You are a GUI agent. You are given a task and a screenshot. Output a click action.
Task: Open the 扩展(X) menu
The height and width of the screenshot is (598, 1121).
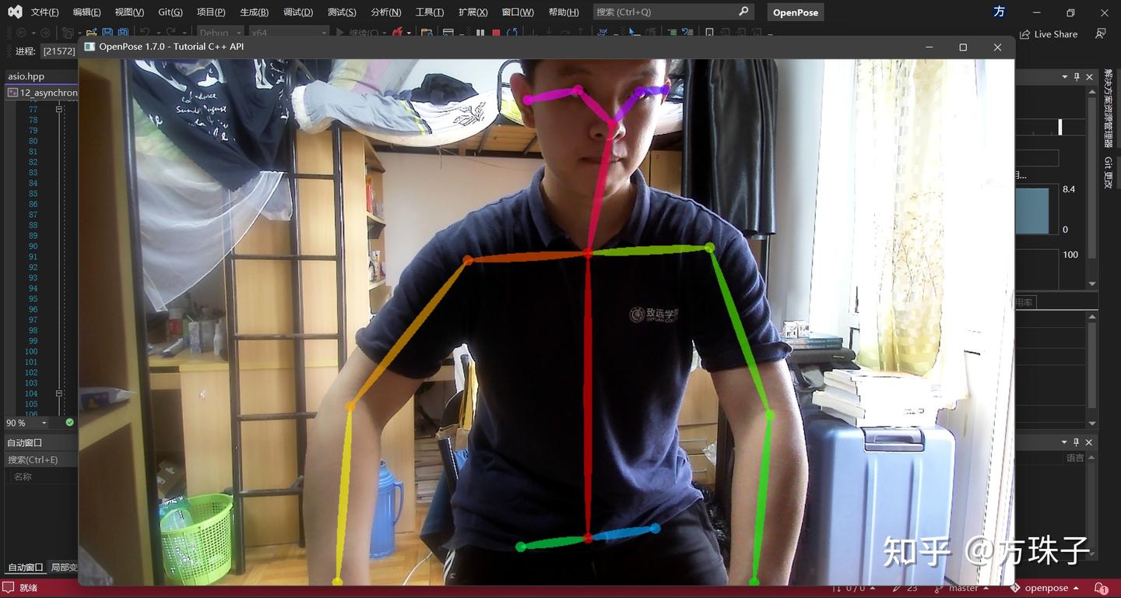click(473, 12)
